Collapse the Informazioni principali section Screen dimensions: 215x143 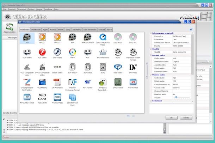[x=151, y=33]
